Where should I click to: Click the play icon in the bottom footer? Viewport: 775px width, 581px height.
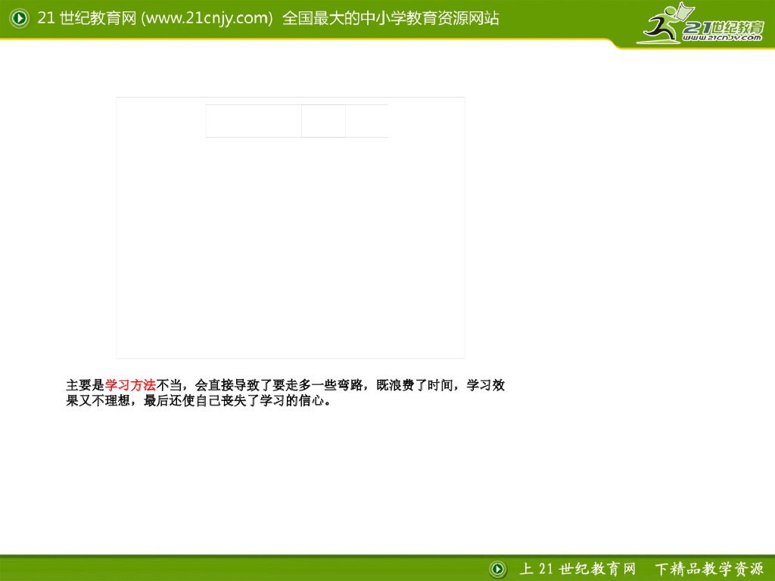498,569
